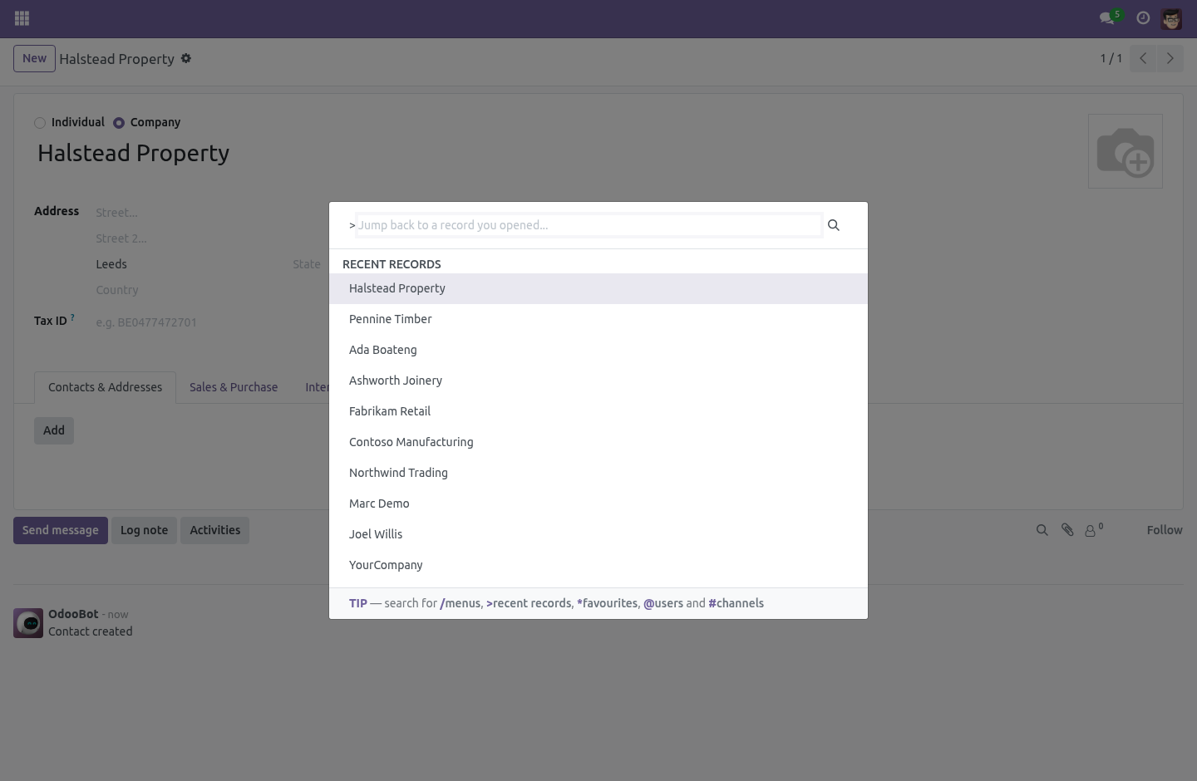Upload a photo via camera placeholder
The height and width of the screenshot is (781, 1197).
(1126, 151)
